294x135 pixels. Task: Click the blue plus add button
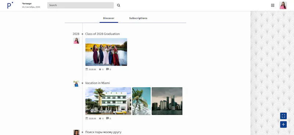click(283, 124)
